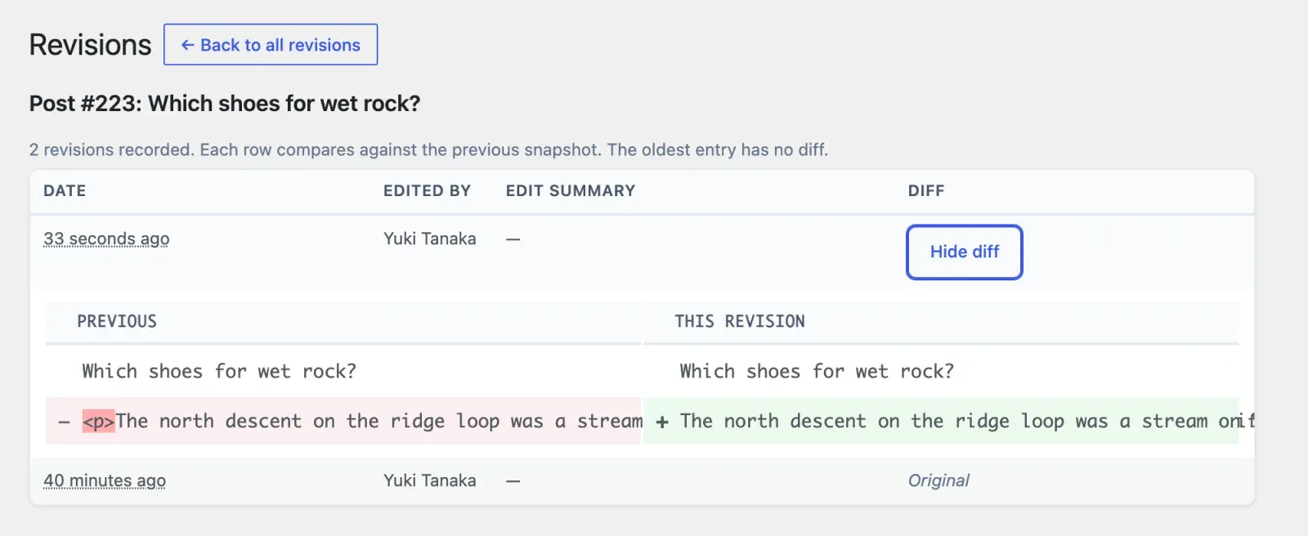Click the green plus added-line marker

[x=662, y=422]
